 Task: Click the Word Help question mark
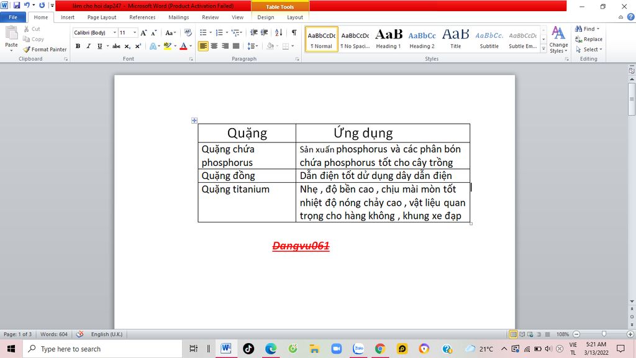tap(631, 17)
